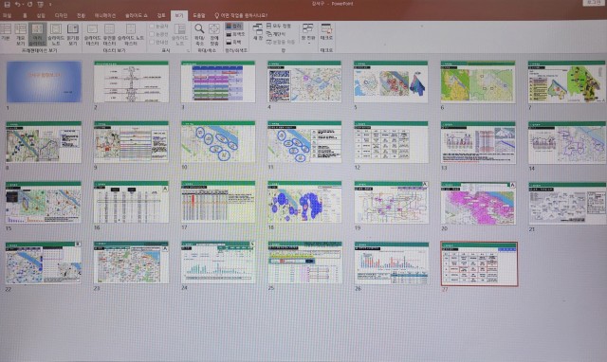
Task: Open the Undo history dropdown arrow
Action: click(x=22, y=5)
